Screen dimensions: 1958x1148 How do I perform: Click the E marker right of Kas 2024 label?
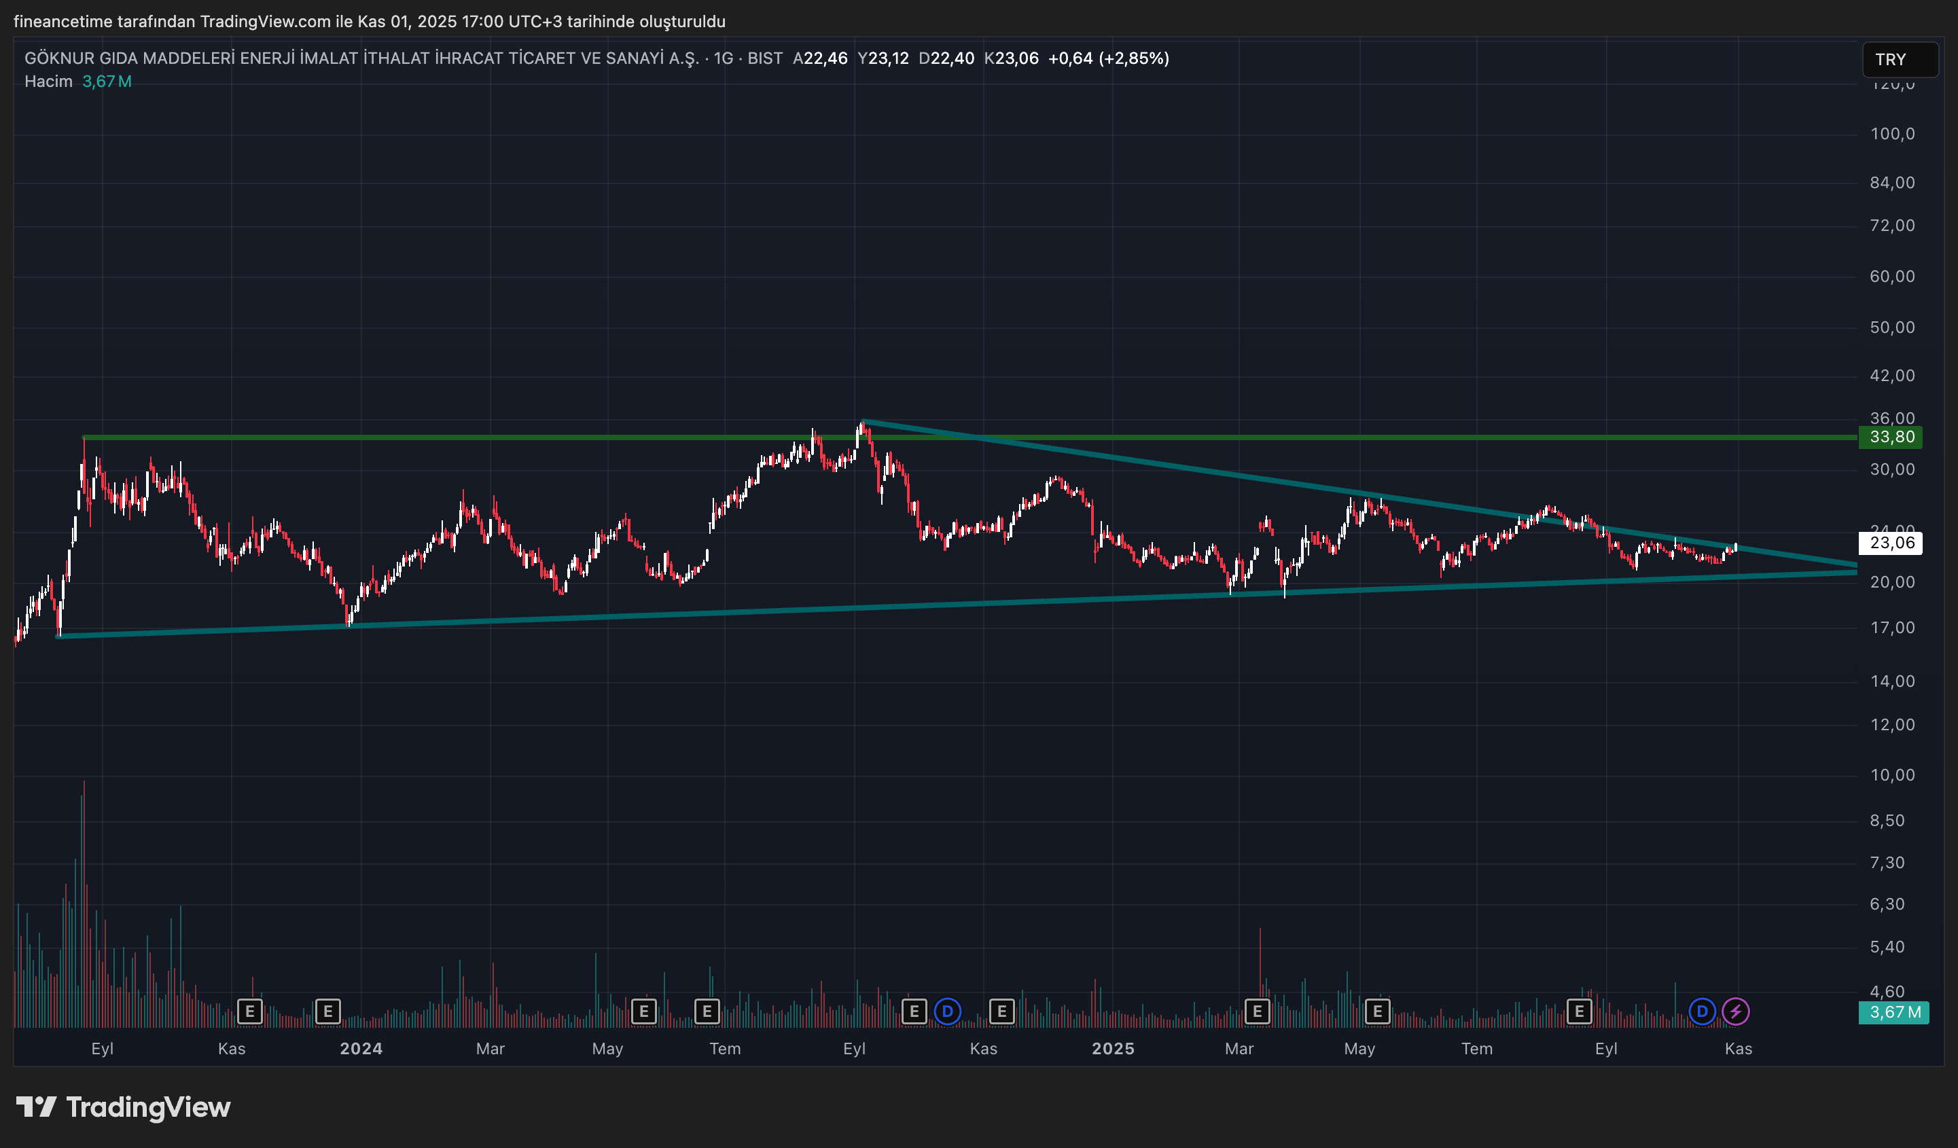point(1001,1011)
